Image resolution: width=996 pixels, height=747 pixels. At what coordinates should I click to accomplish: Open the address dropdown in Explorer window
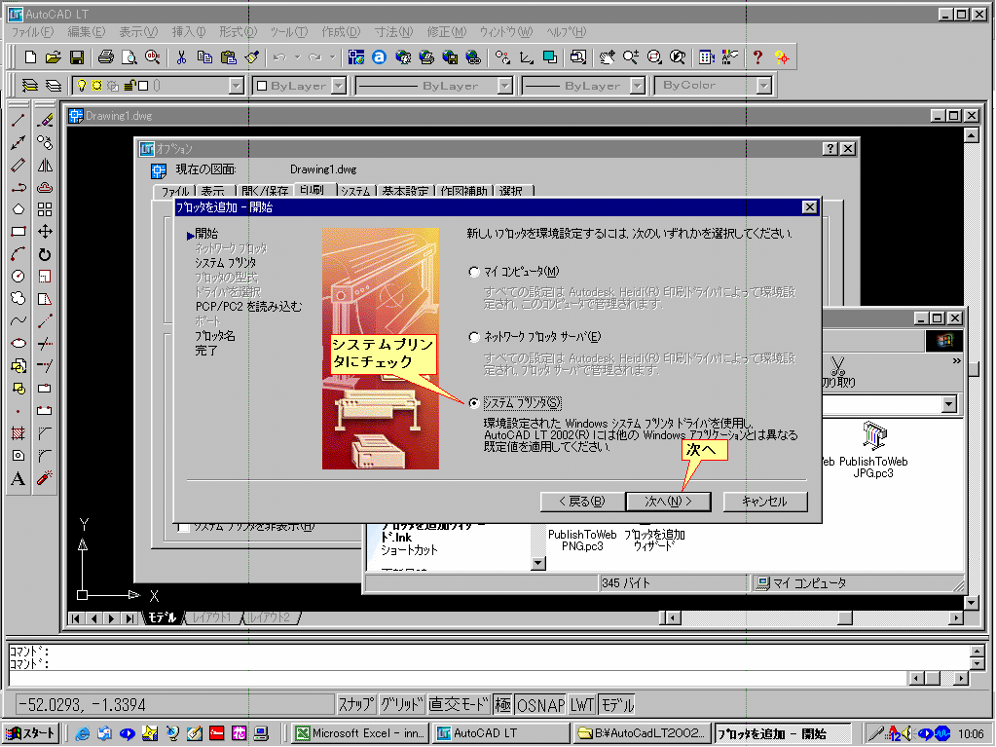point(949,404)
